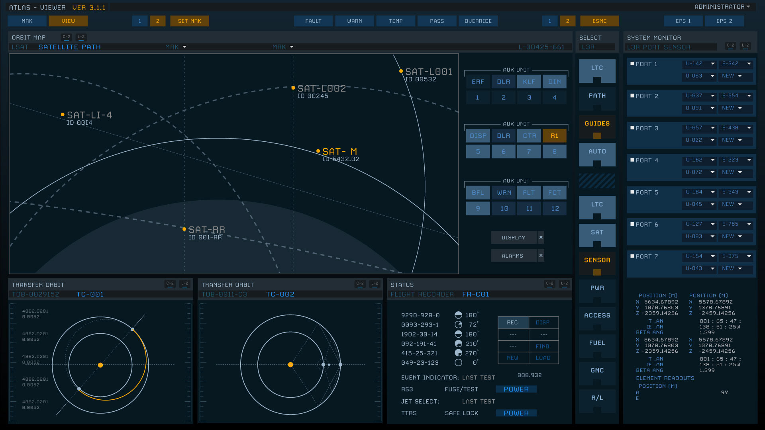The height and width of the screenshot is (430, 765).
Task: Toggle the PORT 7 checkbox
Action: (x=632, y=256)
